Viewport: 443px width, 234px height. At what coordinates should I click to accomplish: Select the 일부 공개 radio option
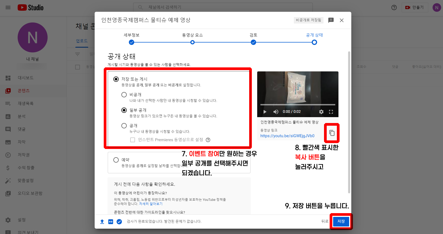[x=124, y=110]
